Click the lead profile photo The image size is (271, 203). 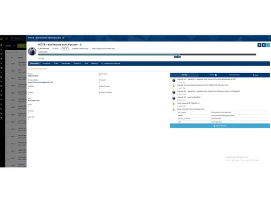32,51
